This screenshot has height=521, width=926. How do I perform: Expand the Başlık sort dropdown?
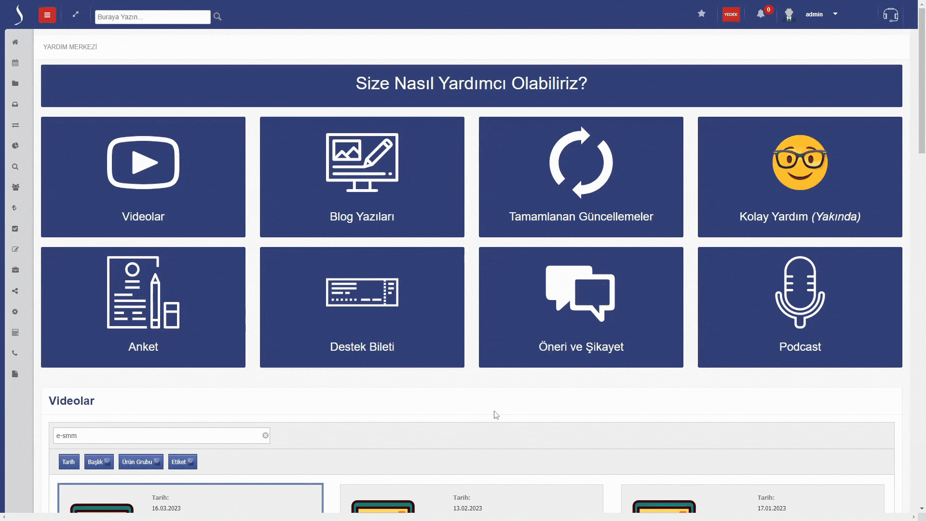click(99, 462)
